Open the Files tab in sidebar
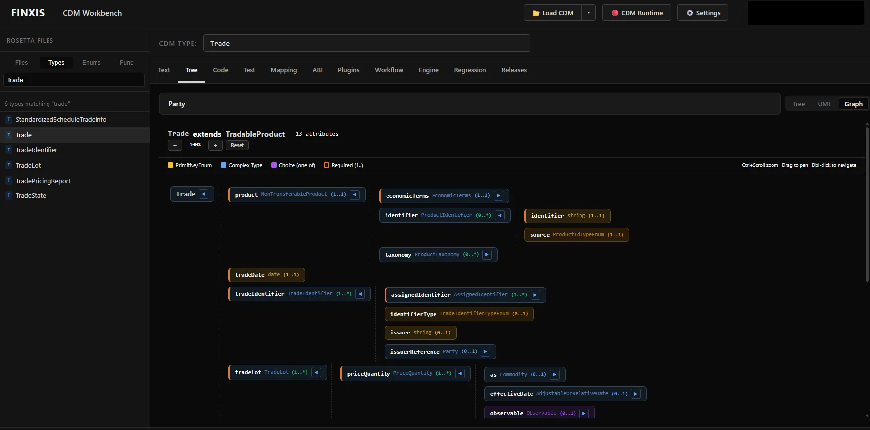The height and width of the screenshot is (430, 870). tap(21, 63)
